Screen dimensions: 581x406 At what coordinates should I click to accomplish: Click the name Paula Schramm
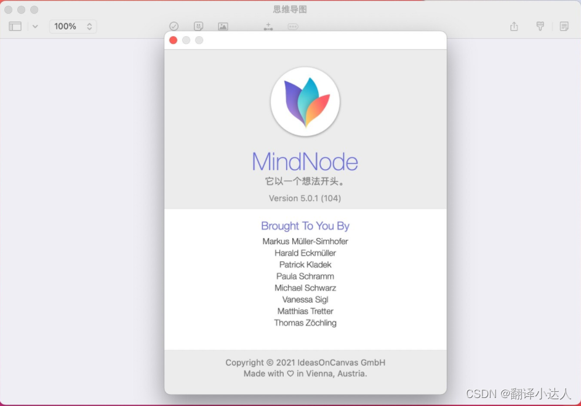[305, 276]
